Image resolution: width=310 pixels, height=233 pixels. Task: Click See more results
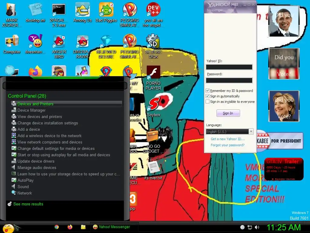28,204
